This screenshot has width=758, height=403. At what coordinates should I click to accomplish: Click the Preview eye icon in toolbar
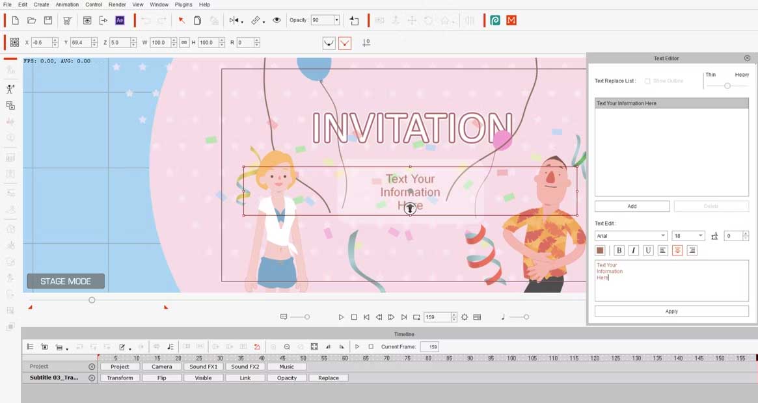coord(277,21)
